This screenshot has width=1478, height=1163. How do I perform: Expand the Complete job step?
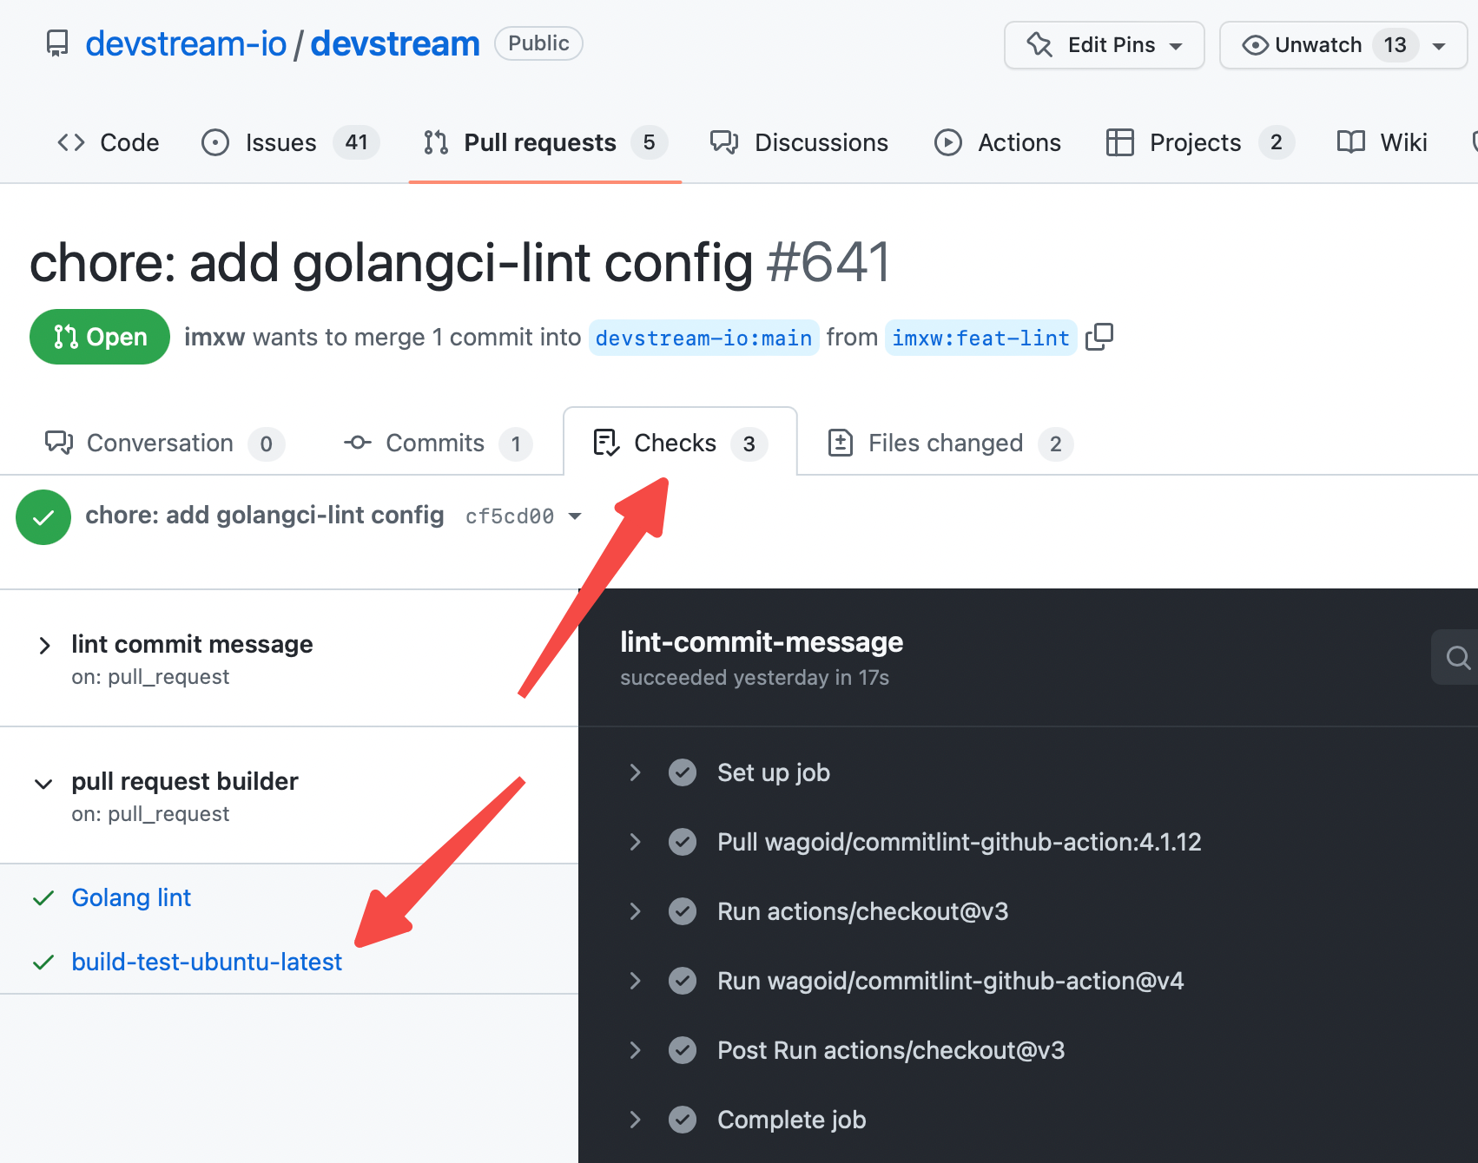tap(635, 1120)
